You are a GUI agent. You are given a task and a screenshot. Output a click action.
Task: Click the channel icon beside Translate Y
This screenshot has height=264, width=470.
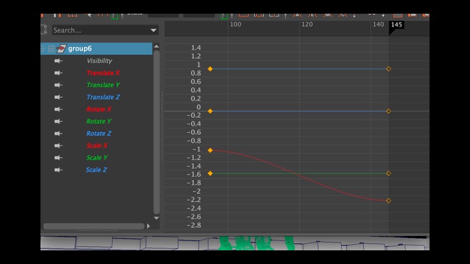coord(59,85)
